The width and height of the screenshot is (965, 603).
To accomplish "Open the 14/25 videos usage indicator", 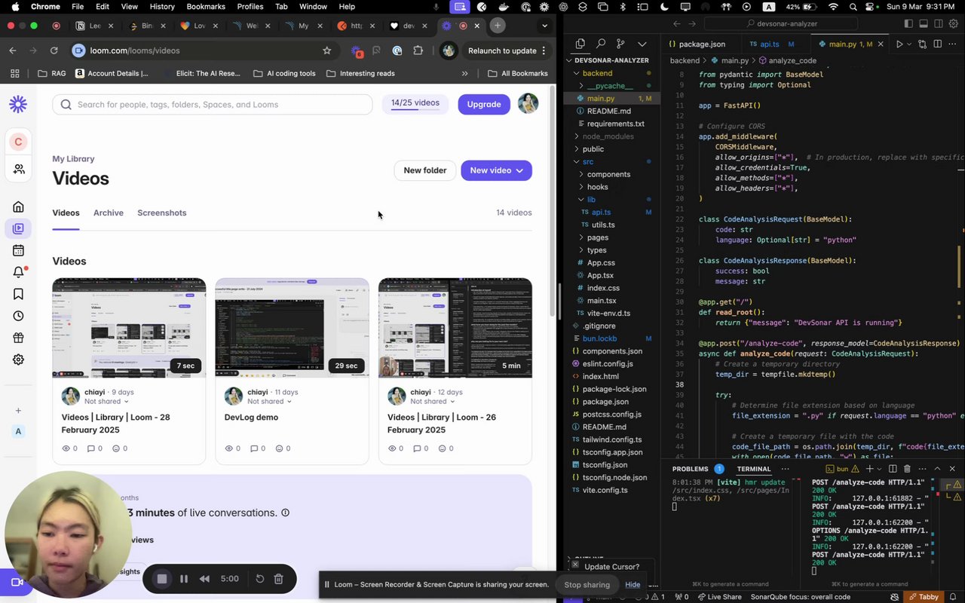I will 415,103.
